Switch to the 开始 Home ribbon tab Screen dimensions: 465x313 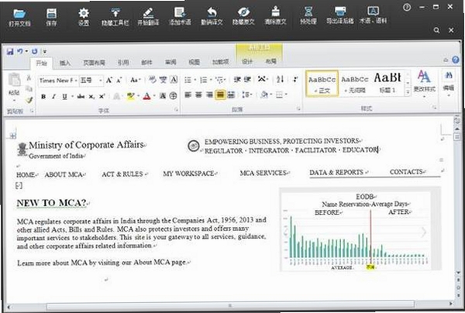42,63
